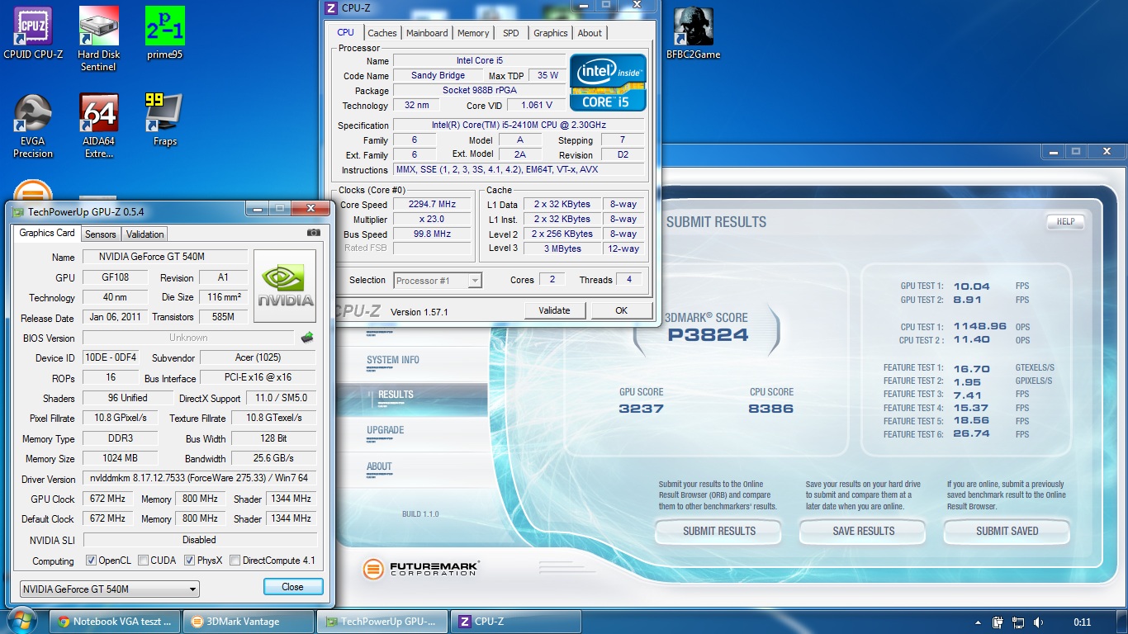Click BIOS save chip icon in GPU-Z
The height and width of the screenshot is (634, 1128).
click(306, 337)
